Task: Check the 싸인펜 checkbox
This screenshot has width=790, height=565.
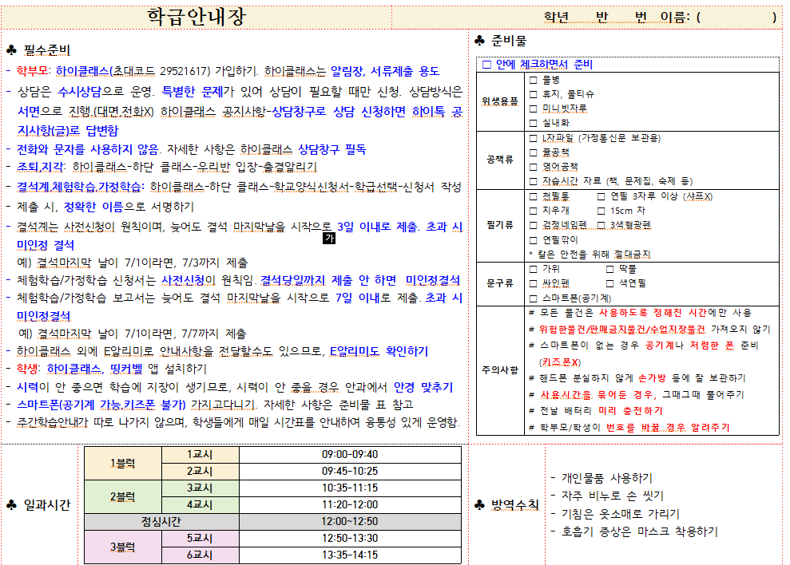Action: [x=534, y=283]
